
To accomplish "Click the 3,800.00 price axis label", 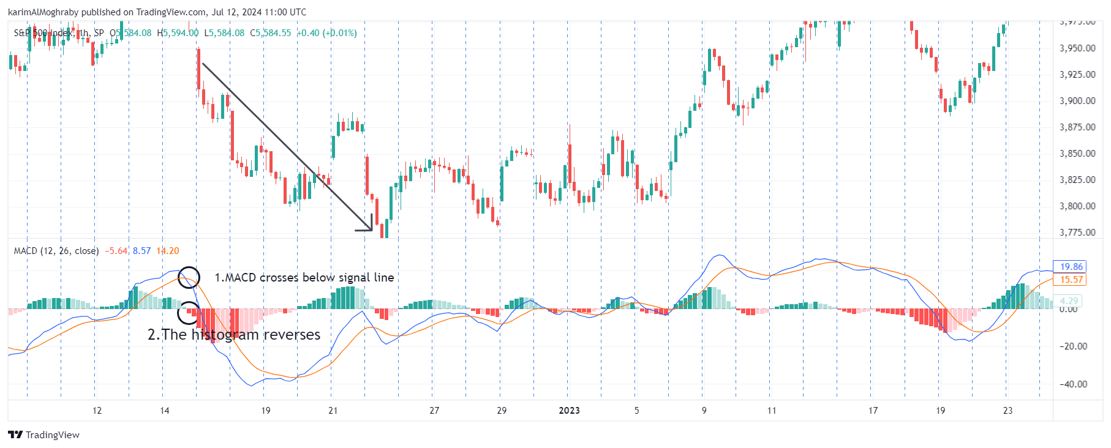I will click(1077, 206).
